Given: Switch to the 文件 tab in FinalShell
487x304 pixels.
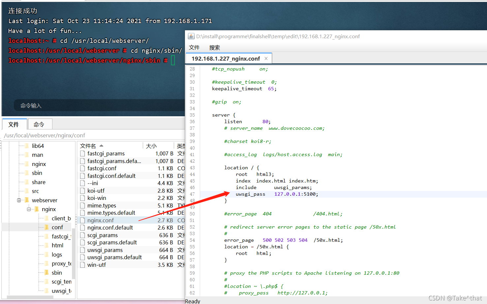Looking at the screenshot, I should 14,124.
